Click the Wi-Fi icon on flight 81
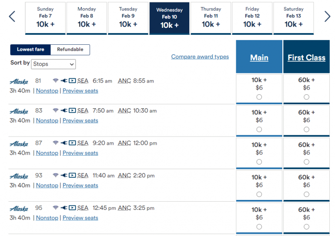335x236 pixels. coord(55,81)
